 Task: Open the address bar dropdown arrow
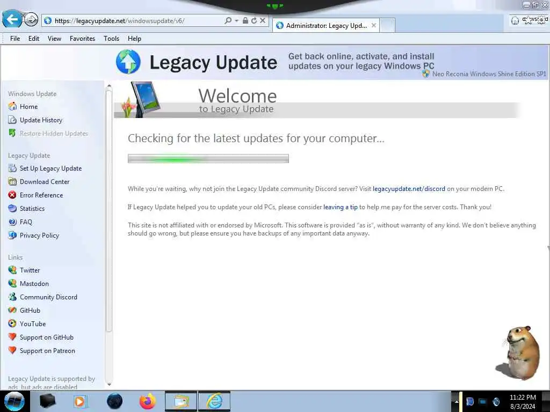237,21
